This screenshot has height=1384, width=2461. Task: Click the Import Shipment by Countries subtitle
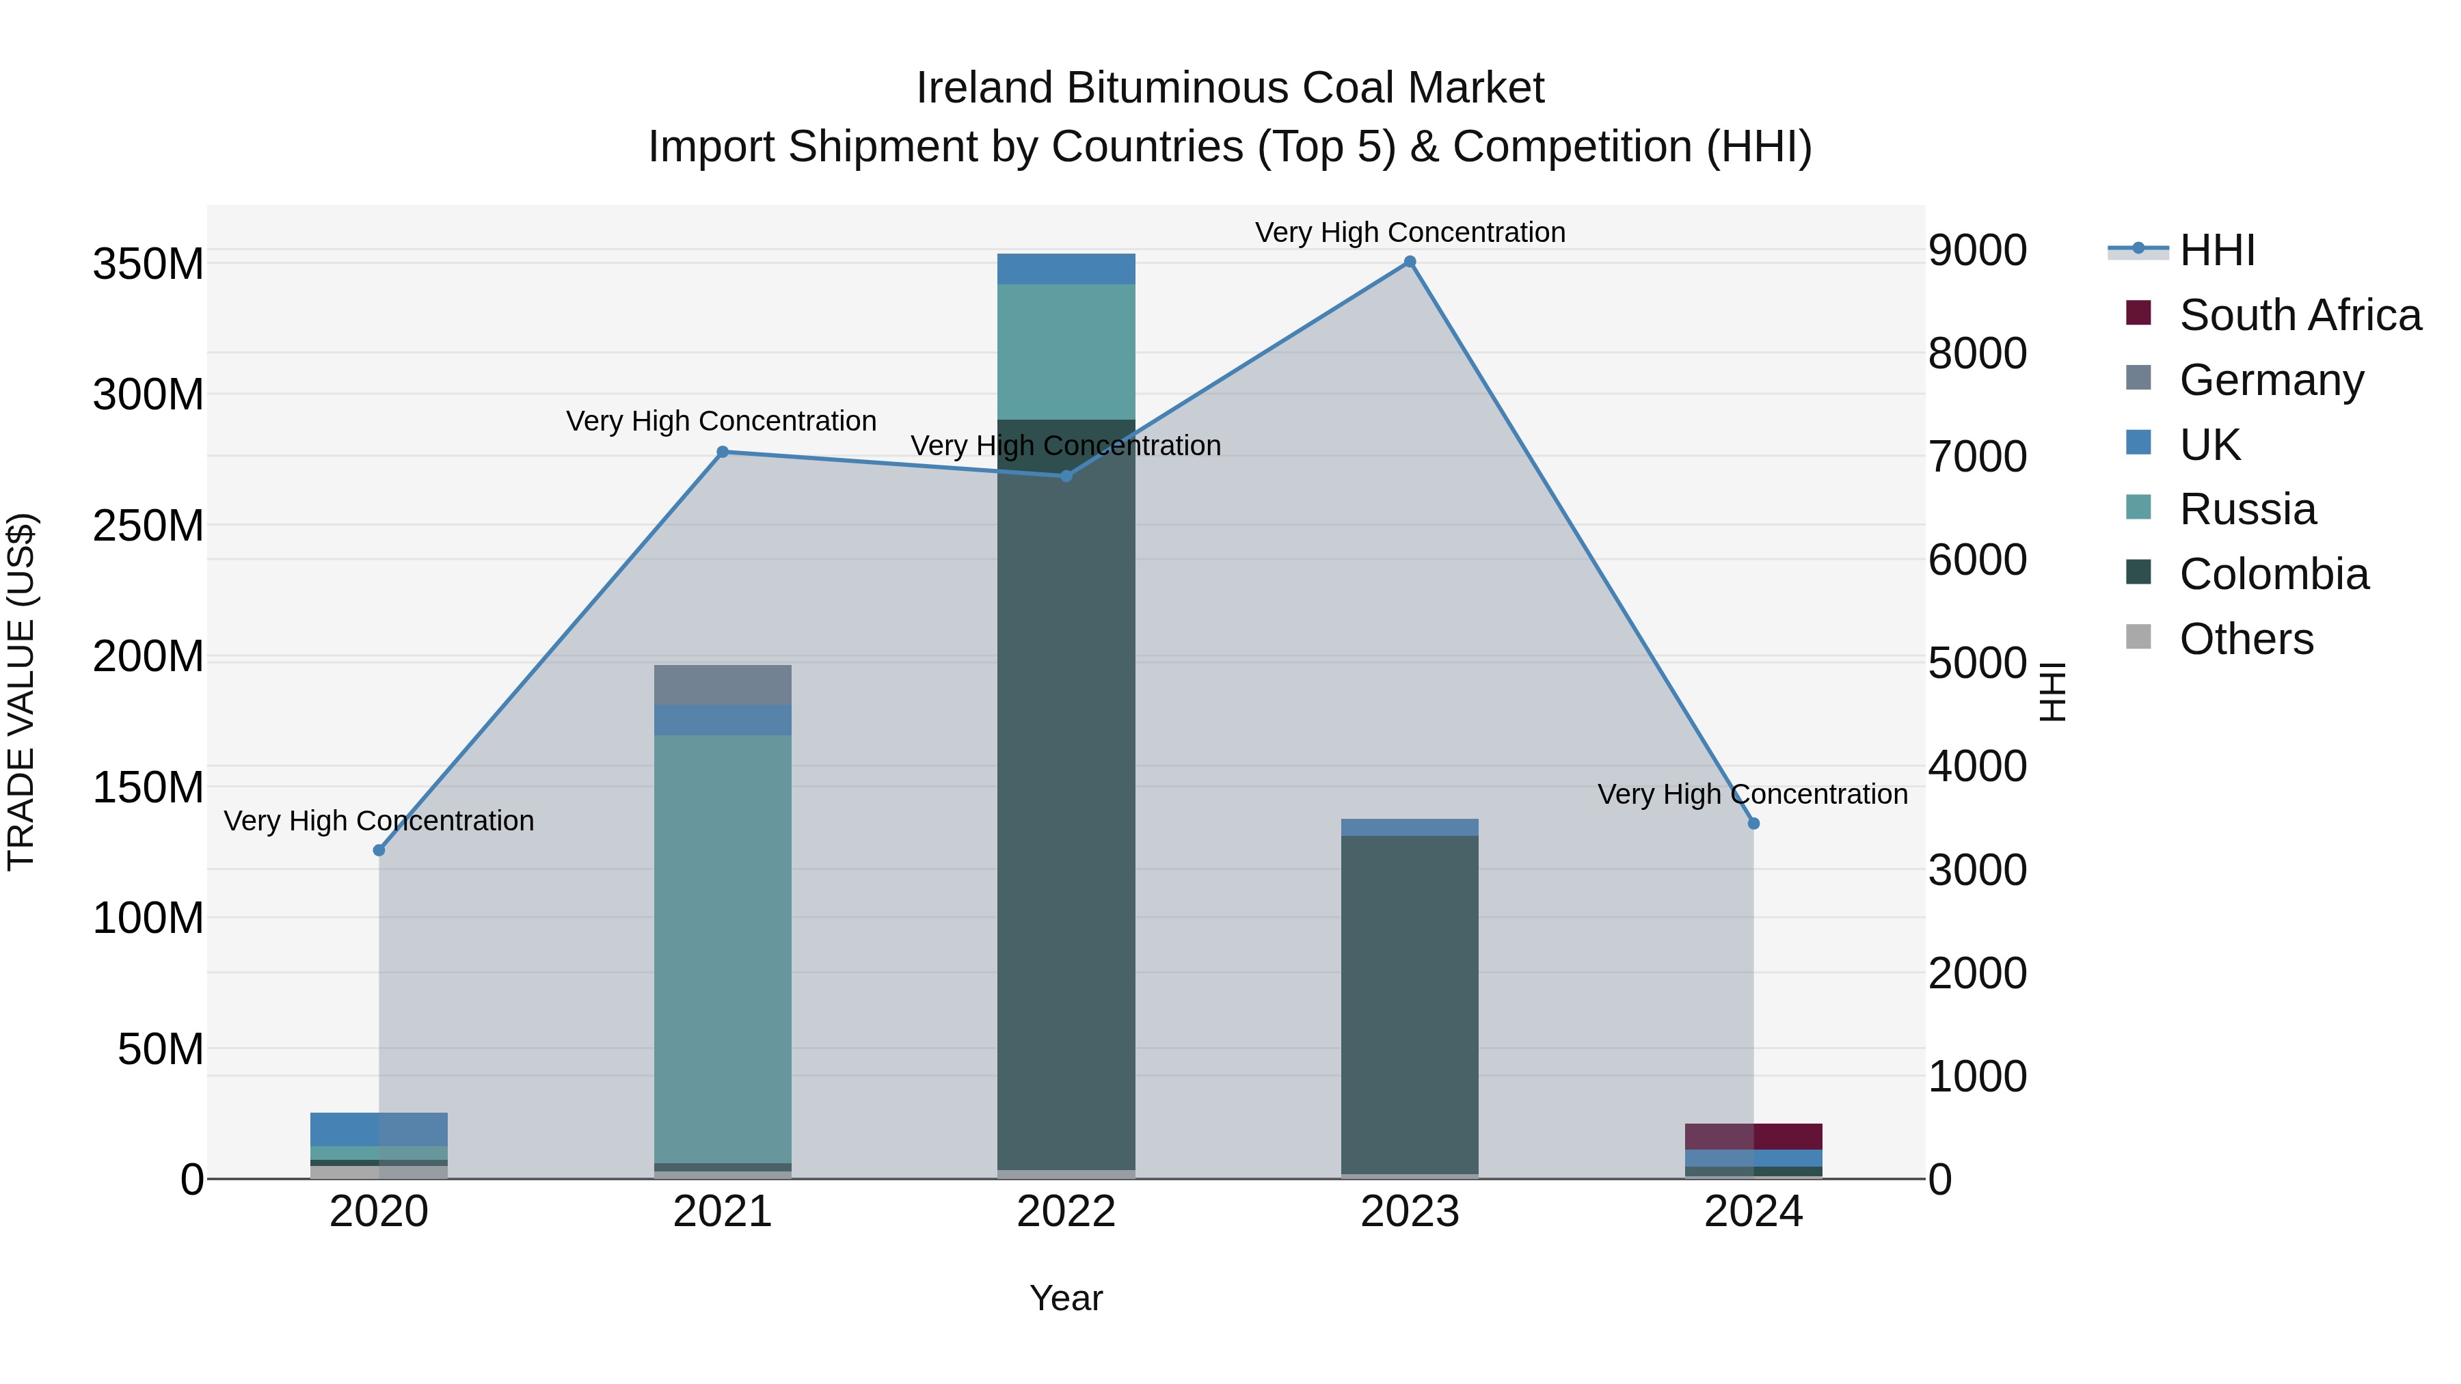[x=1230, y=147]
